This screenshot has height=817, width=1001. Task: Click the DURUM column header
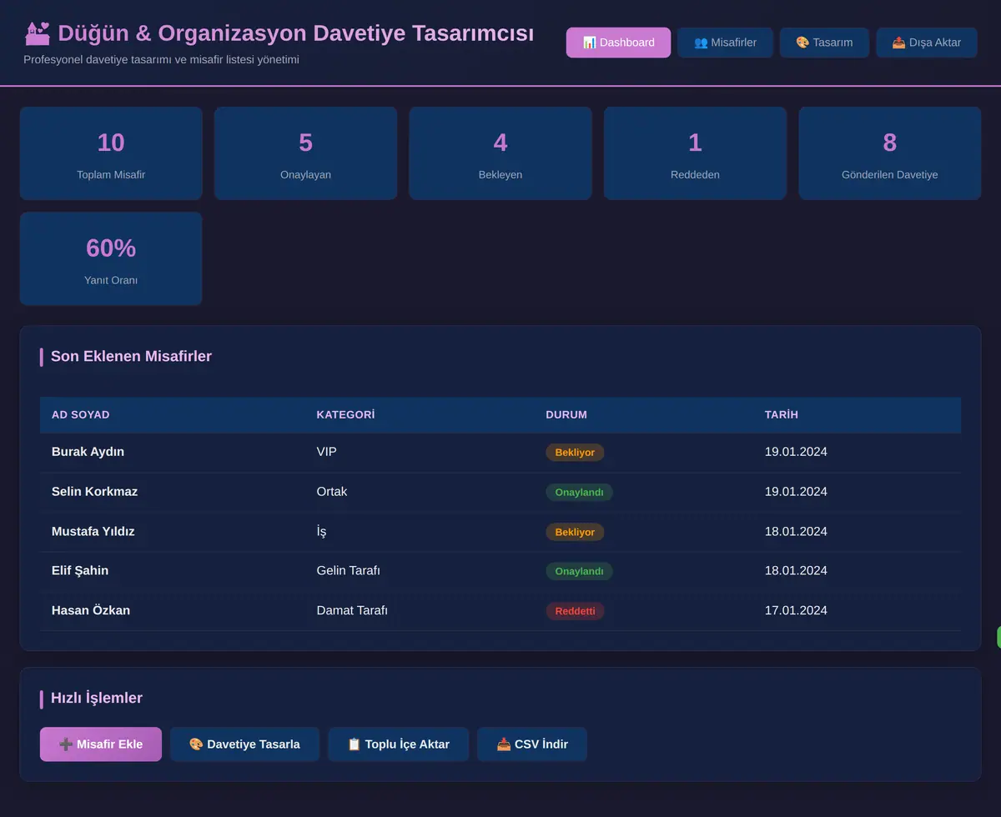click(x=566, y=415)
